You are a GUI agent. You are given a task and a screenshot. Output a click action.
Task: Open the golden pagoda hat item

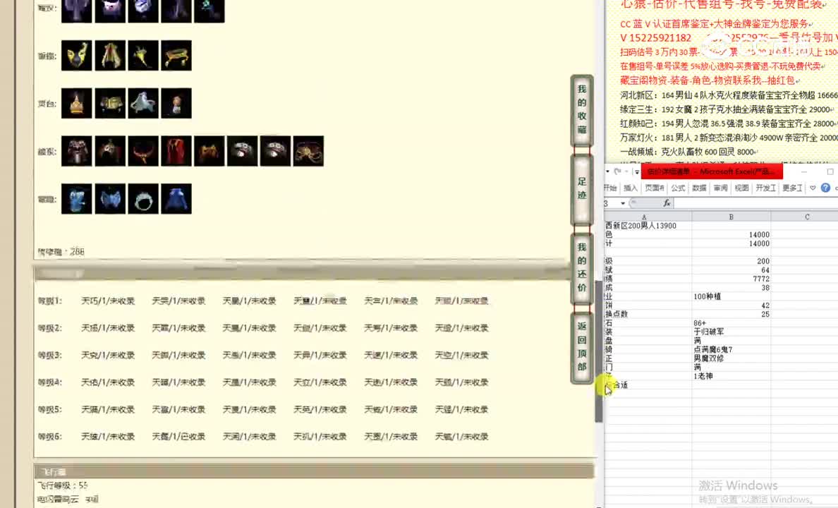point(76,103)
